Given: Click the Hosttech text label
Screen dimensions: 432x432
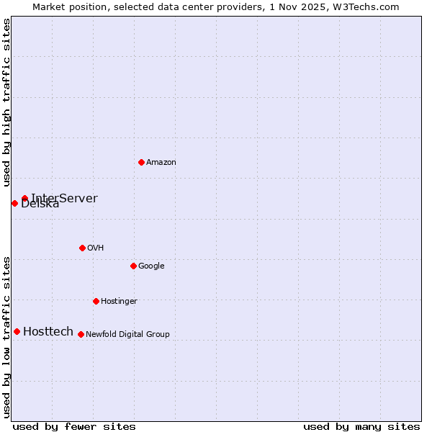Looking at the screenshot, I should coord(48,331).
